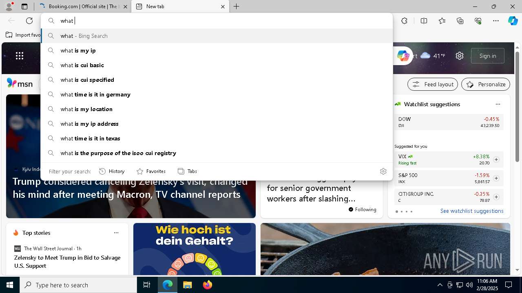Open the weather 41°F widget

pos(433,56)
